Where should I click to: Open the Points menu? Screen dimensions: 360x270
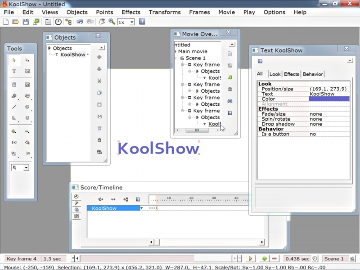tap(104, 12)
